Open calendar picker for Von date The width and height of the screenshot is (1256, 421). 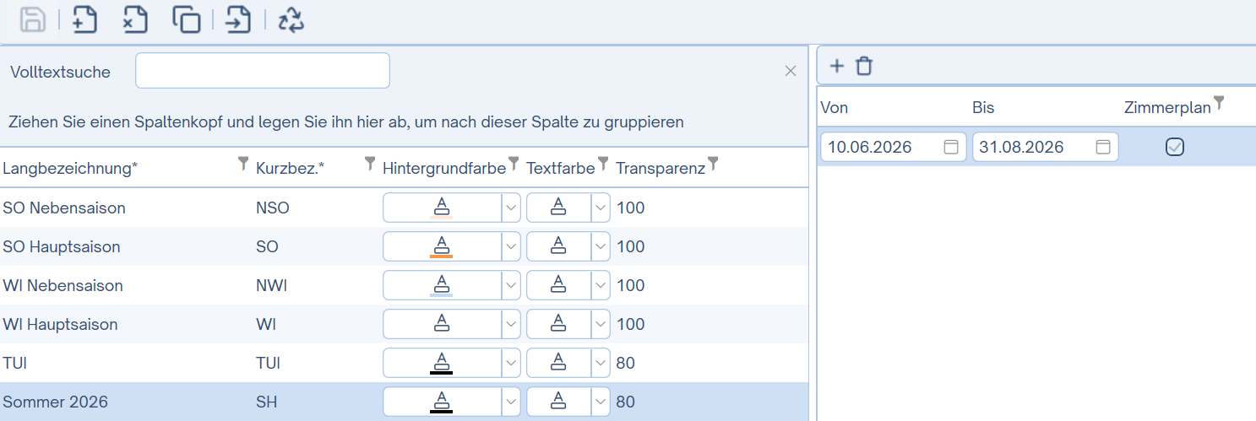[x=951, y=147]
